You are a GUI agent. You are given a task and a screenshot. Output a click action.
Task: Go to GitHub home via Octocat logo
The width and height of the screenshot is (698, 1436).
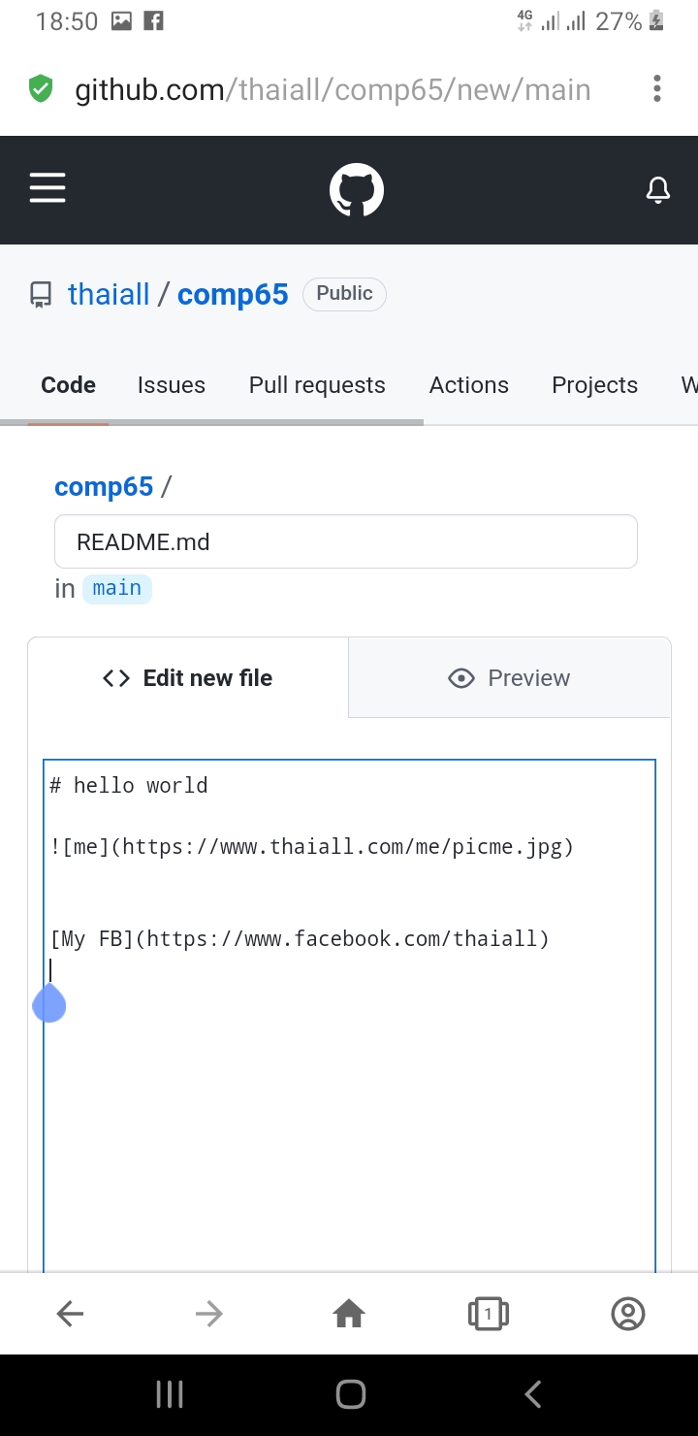[x=357, y=190]
